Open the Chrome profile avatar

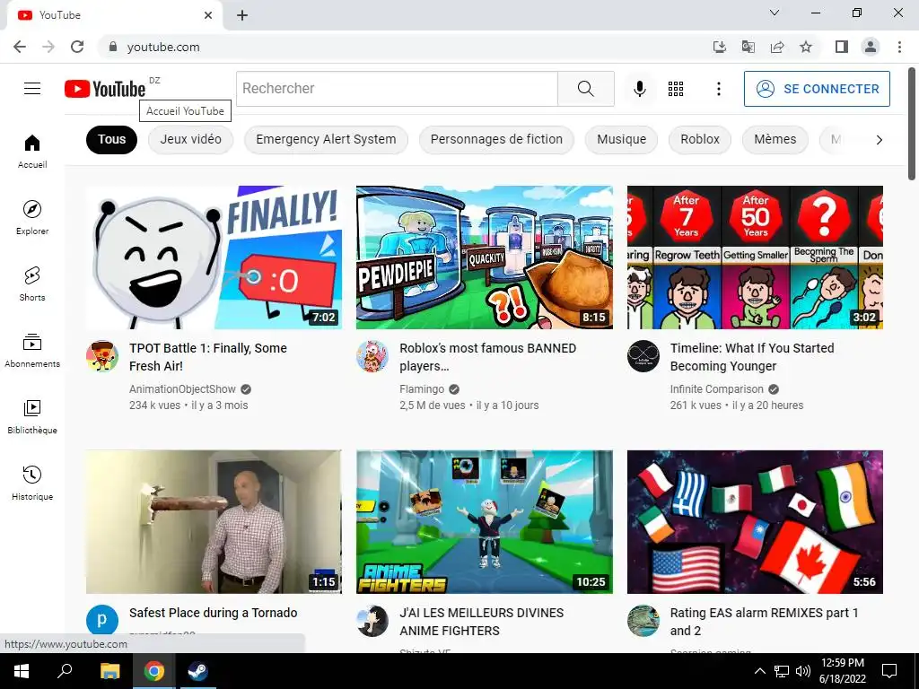(x=871, y=47)
